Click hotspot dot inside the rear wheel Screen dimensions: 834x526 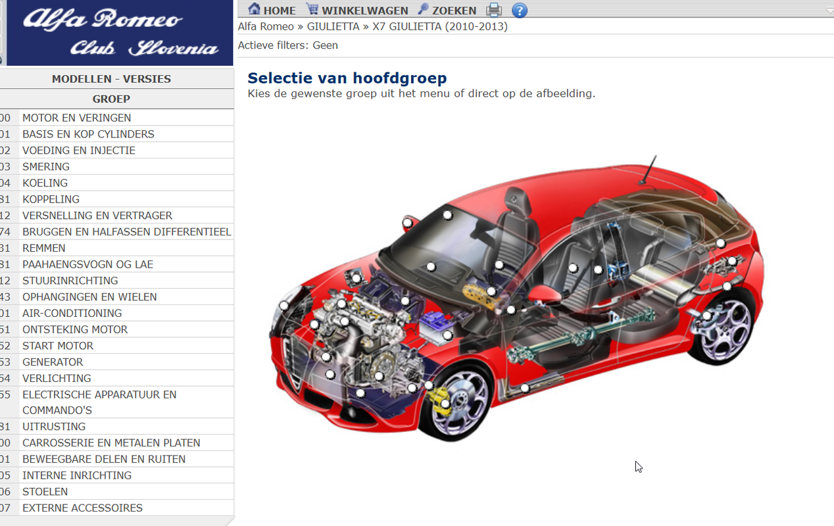[706, 316]
